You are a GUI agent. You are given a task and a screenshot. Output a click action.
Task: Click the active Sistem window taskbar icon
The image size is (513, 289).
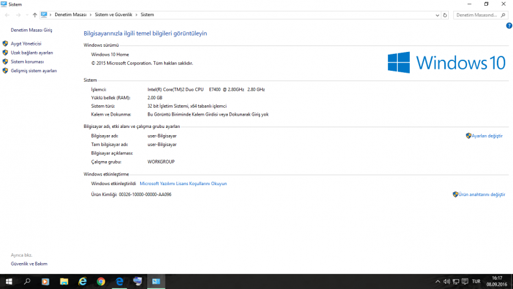(156, 281)
